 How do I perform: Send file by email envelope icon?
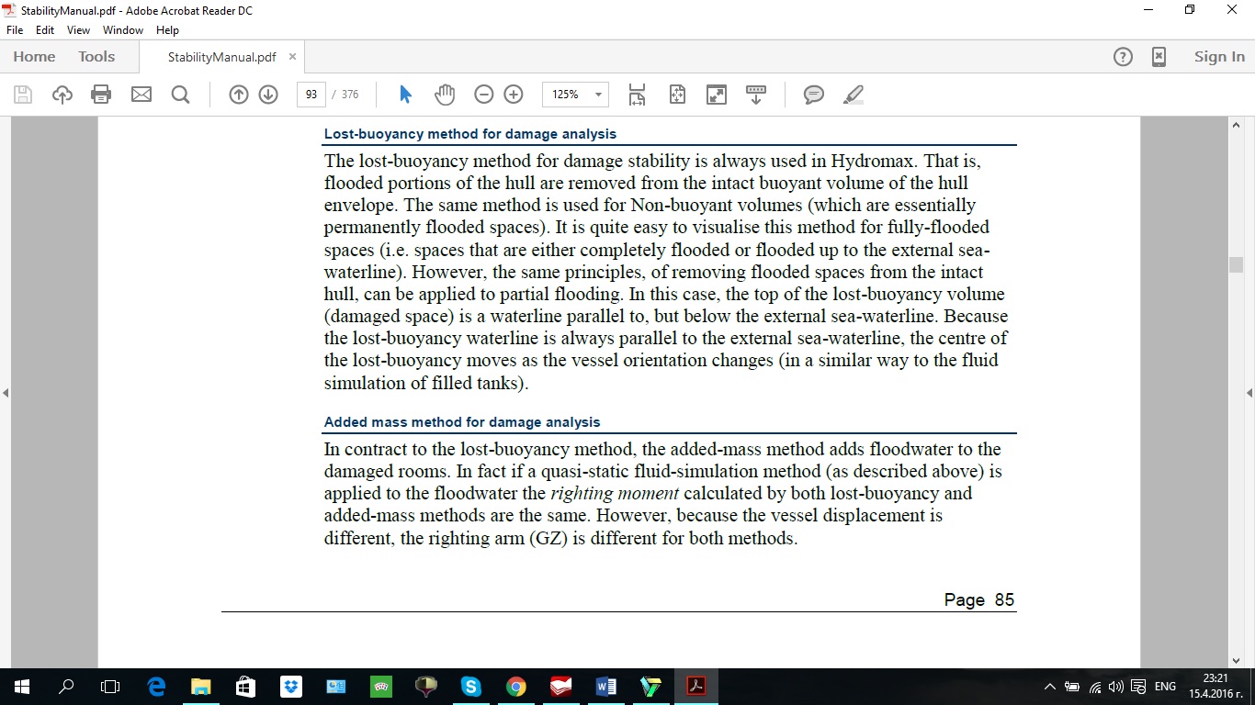[141, 95]
